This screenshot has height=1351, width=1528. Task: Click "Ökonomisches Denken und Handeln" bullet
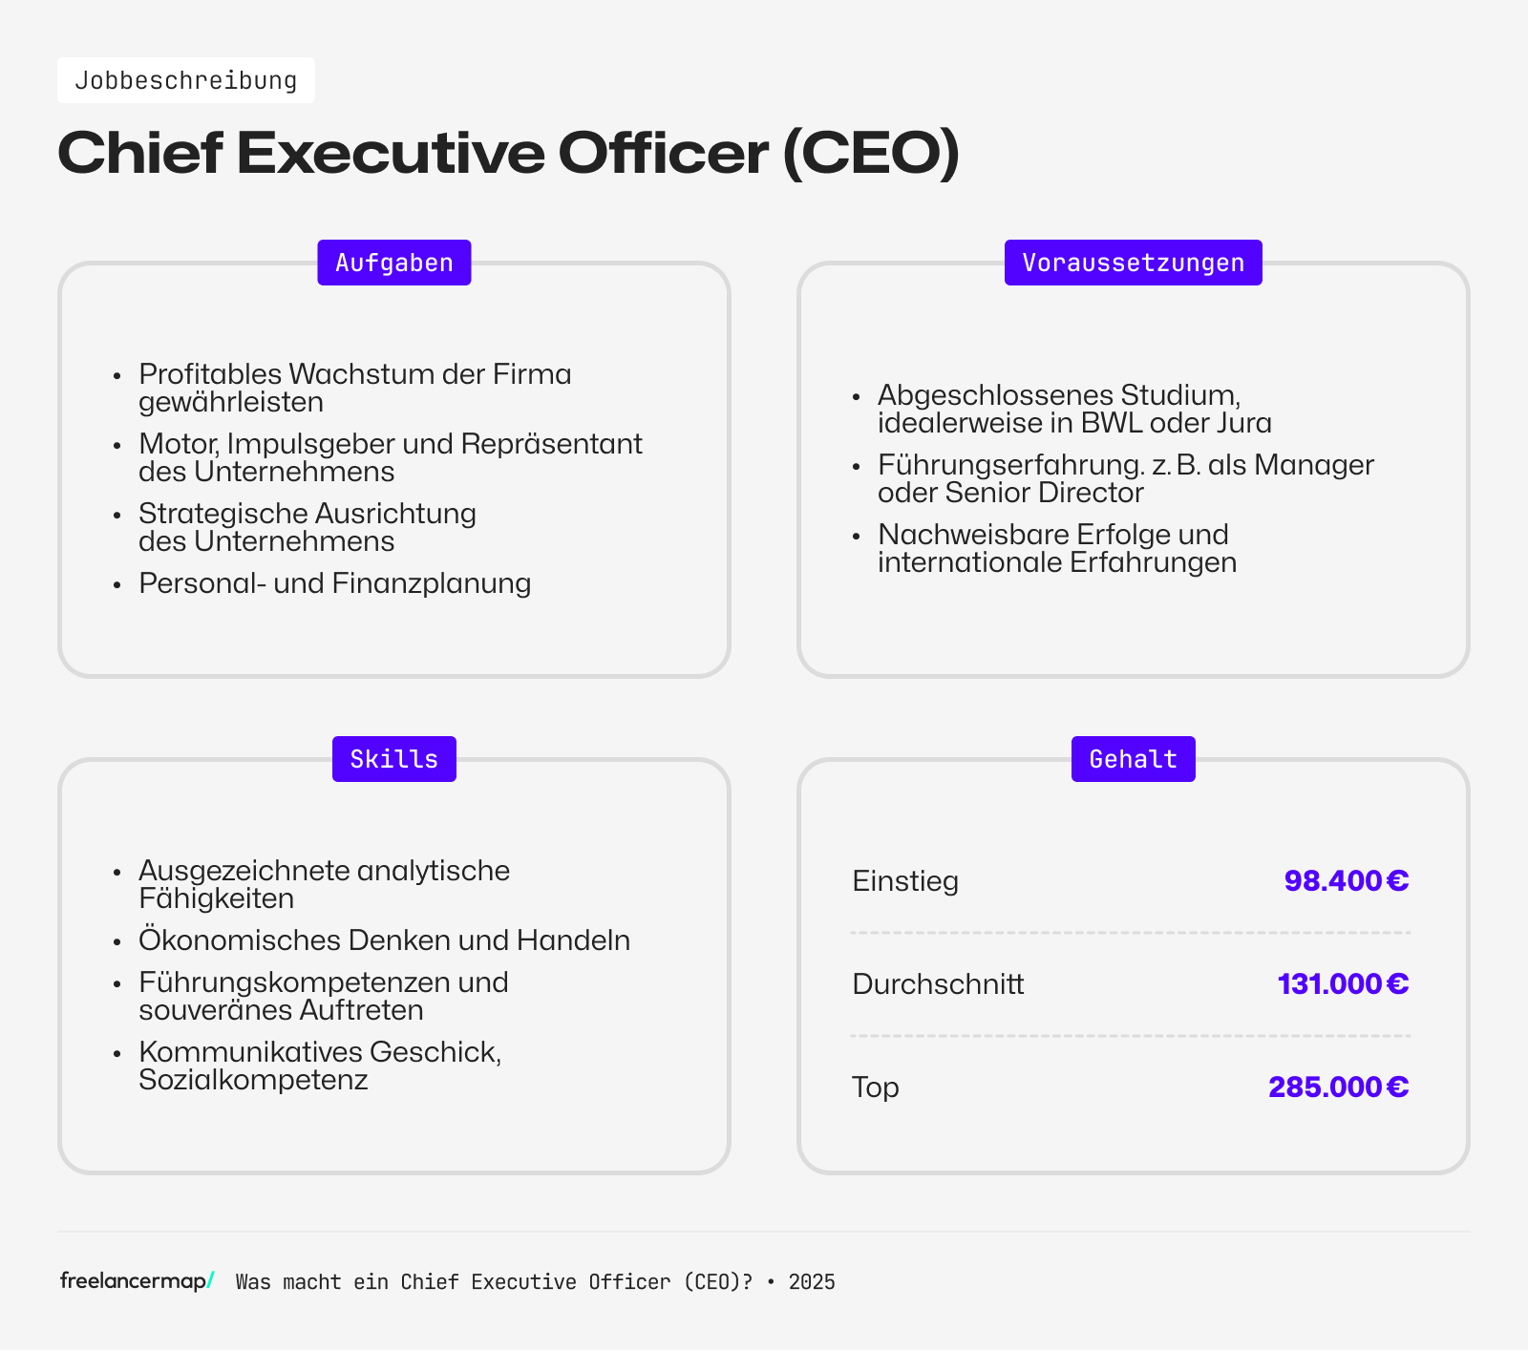[x=384, y=940]
